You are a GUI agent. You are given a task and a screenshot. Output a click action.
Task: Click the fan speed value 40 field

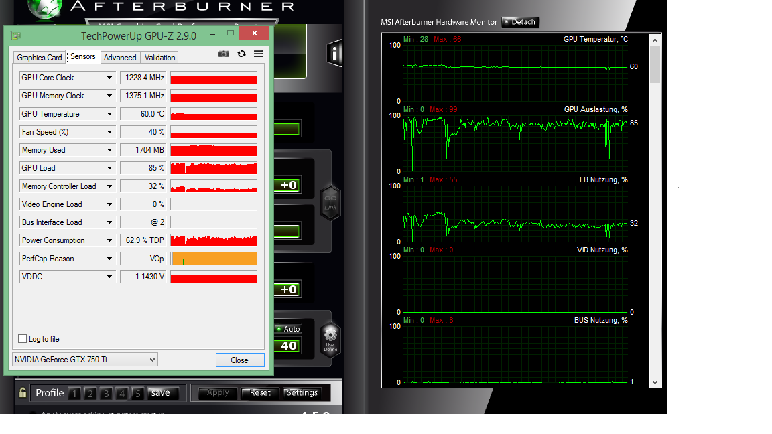point(288,346)
